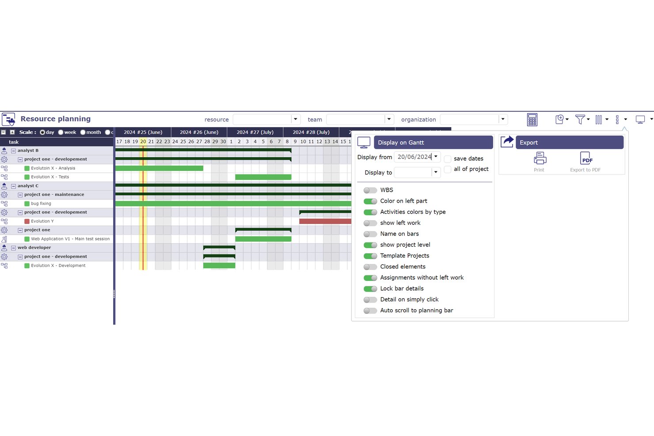Select the month scale radio button

[83, 133]
